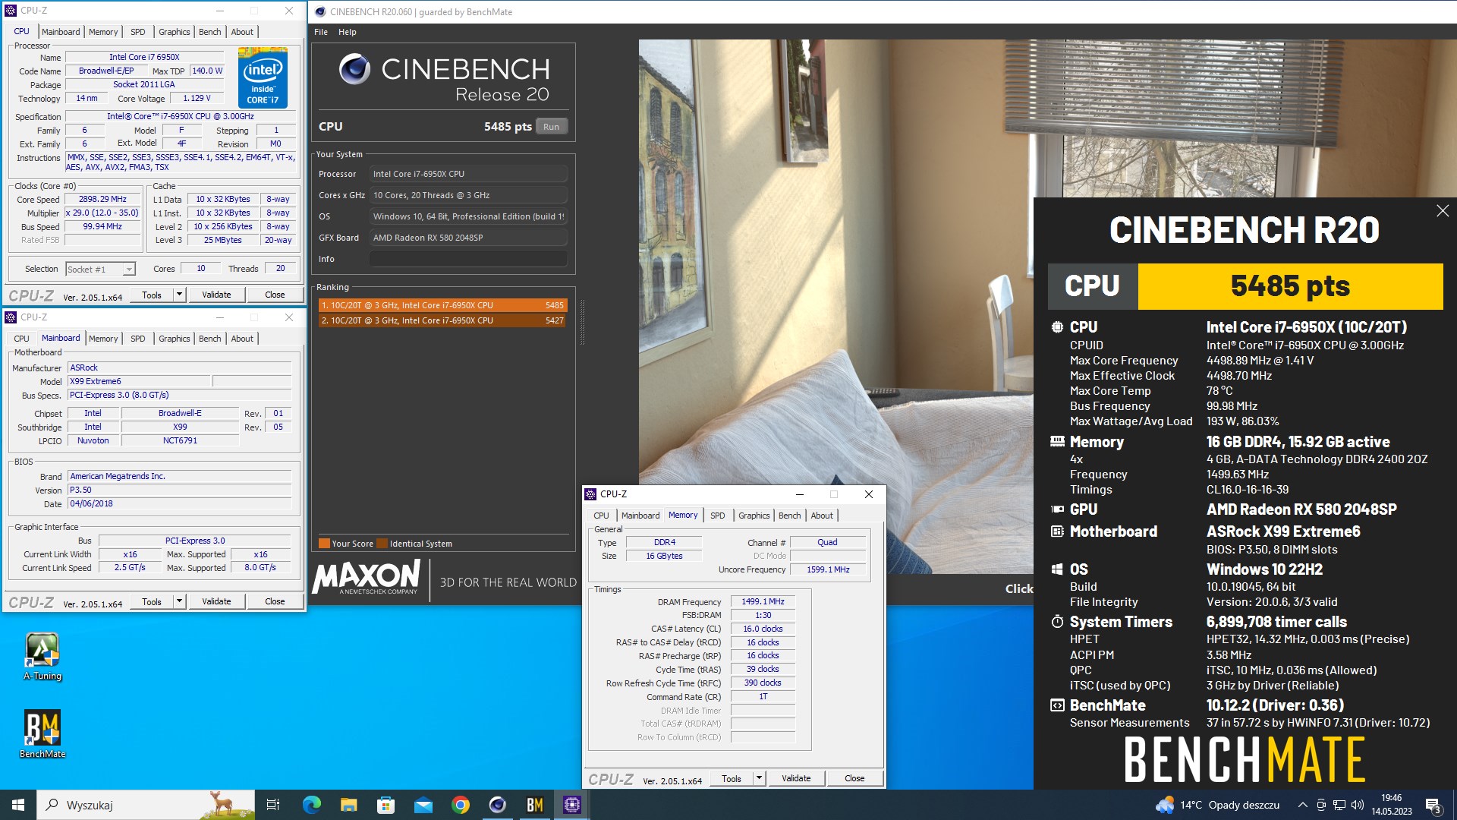Open Microsoft Store taskbar icon
The width and height of the screenshot is (1457, 820).
385,805
